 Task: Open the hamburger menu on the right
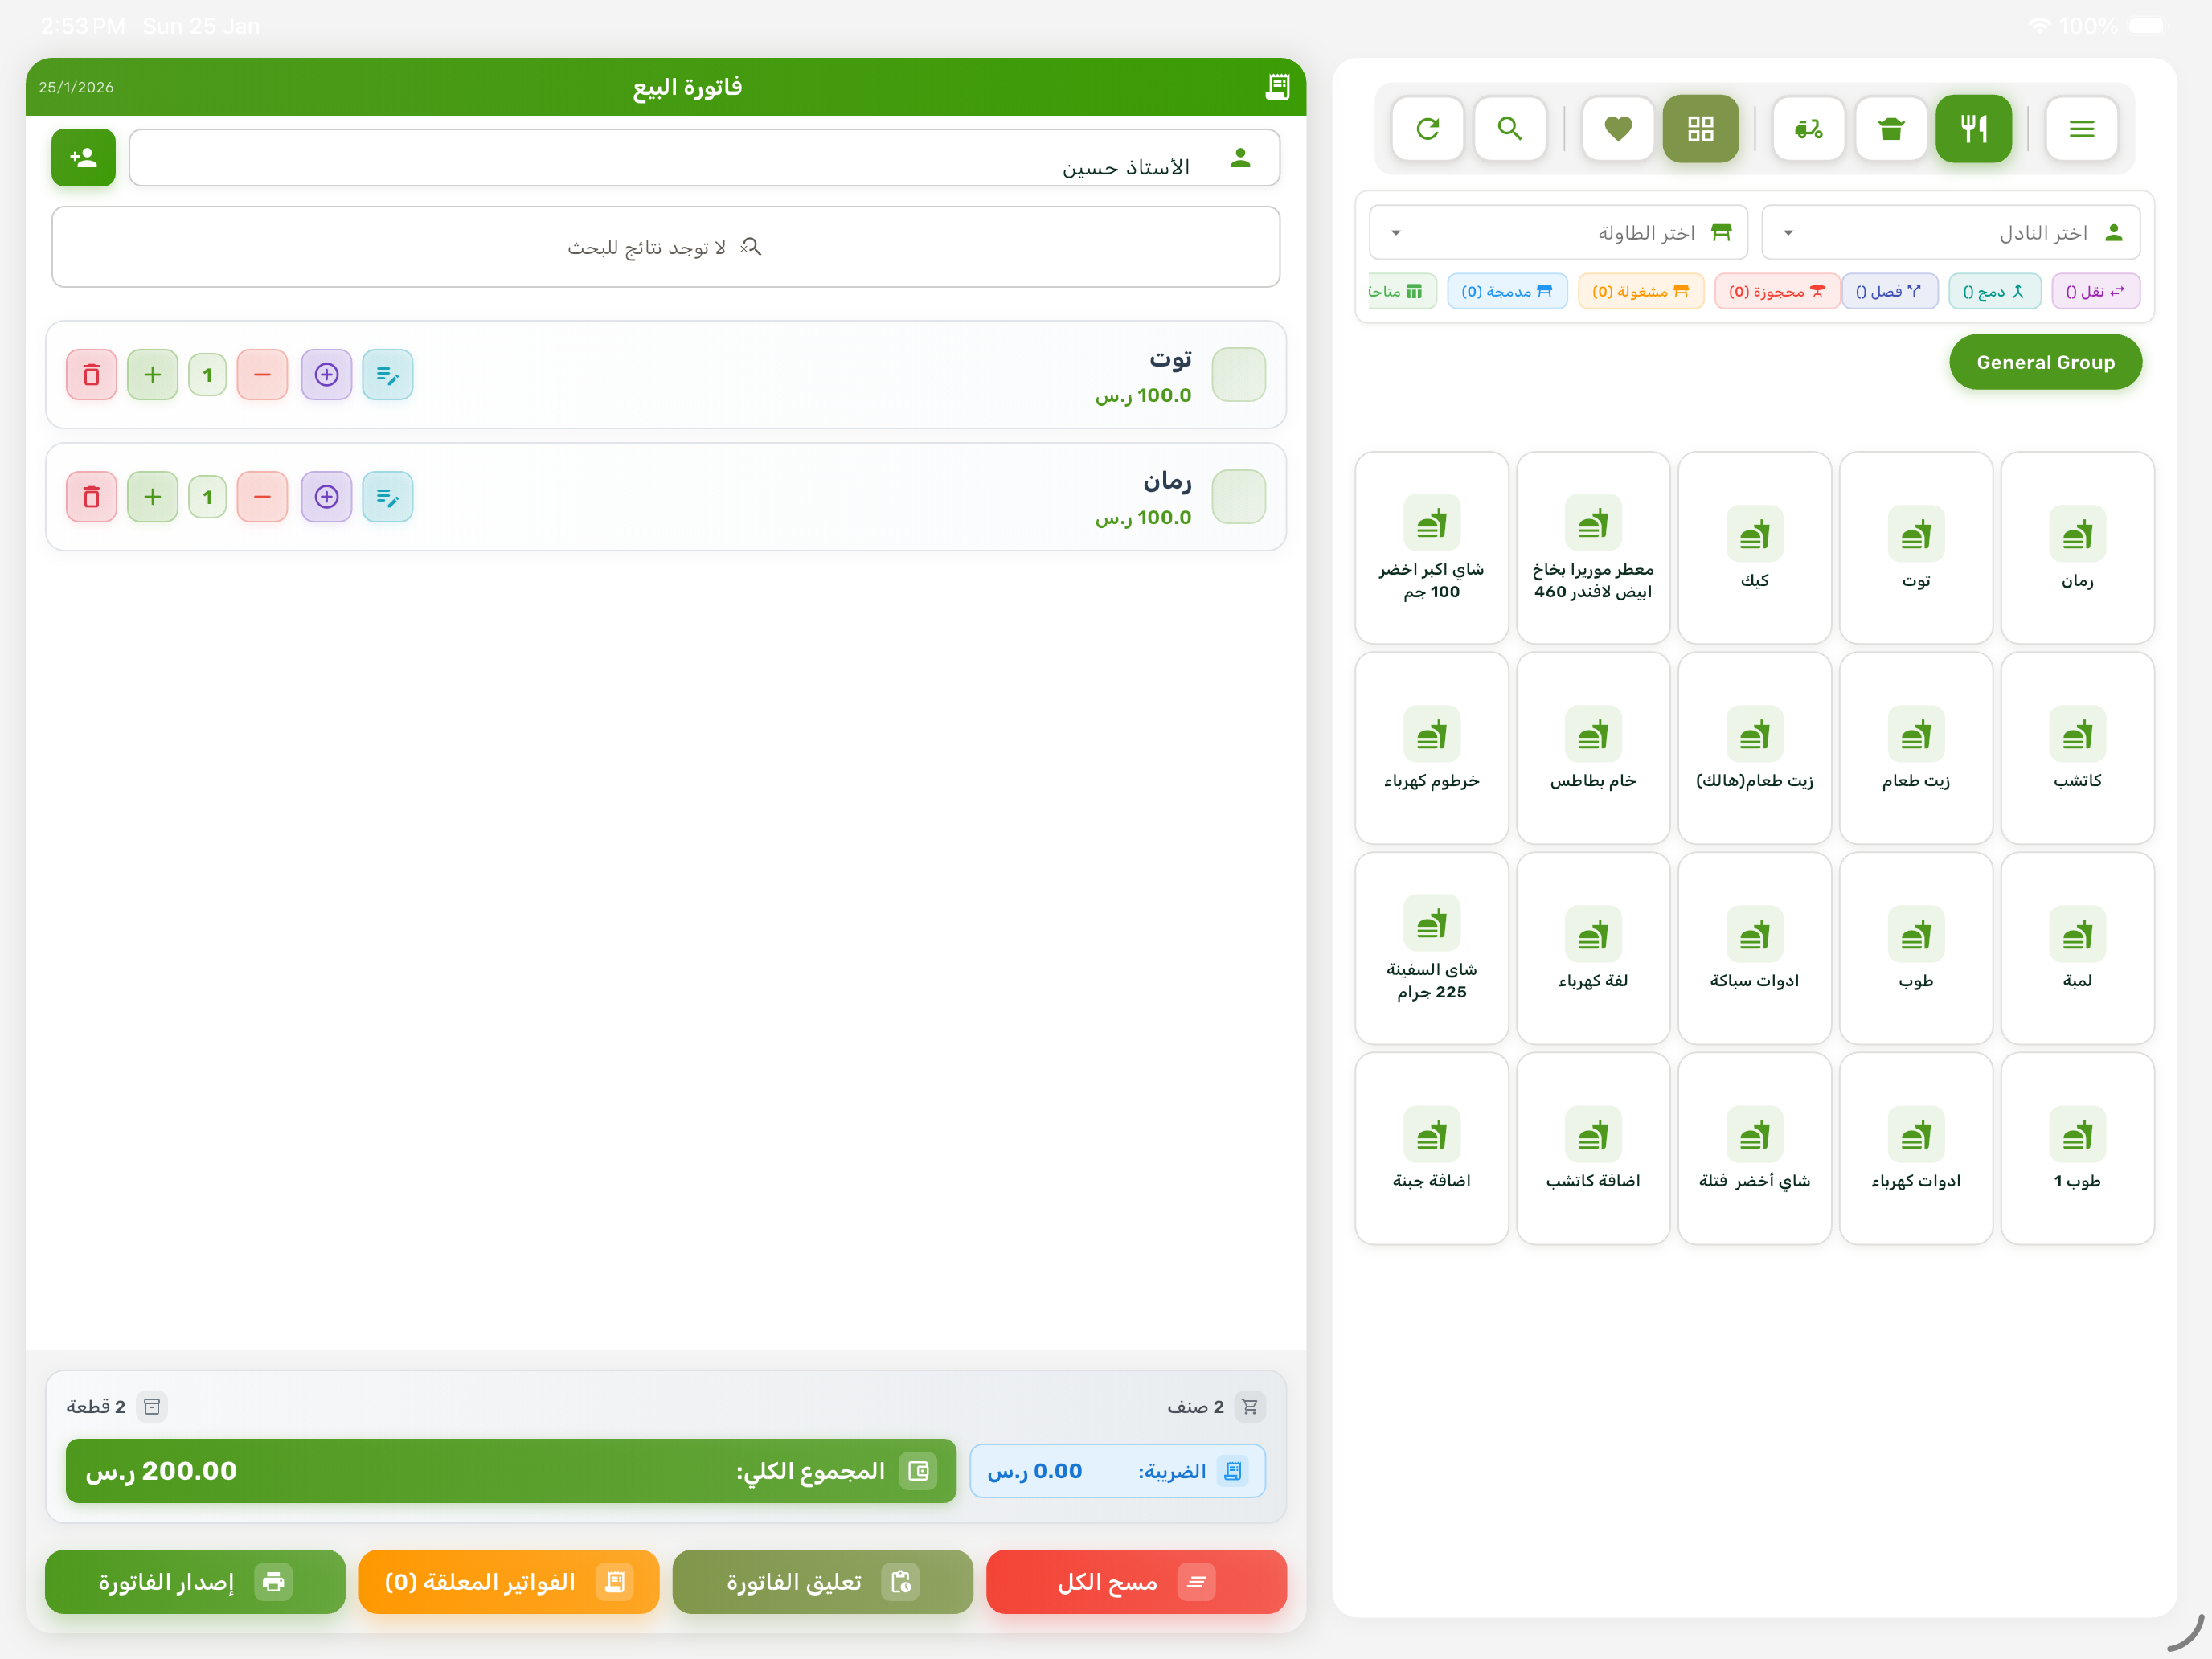tap(2082, 128)
